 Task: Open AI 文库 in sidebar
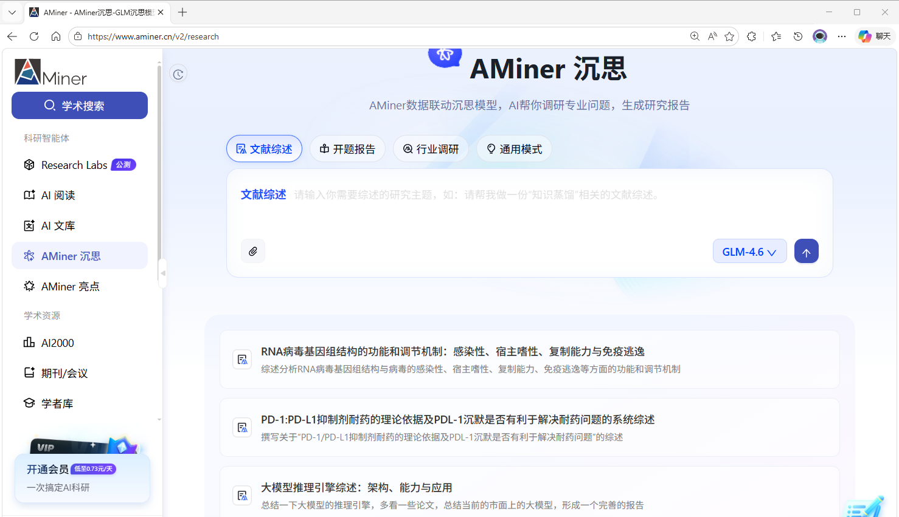click(80, 226)
